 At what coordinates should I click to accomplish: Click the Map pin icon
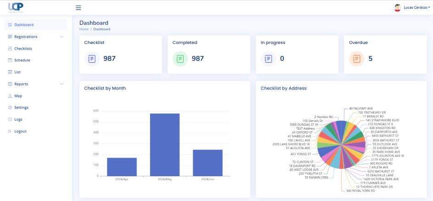click(x=10, y=96)
